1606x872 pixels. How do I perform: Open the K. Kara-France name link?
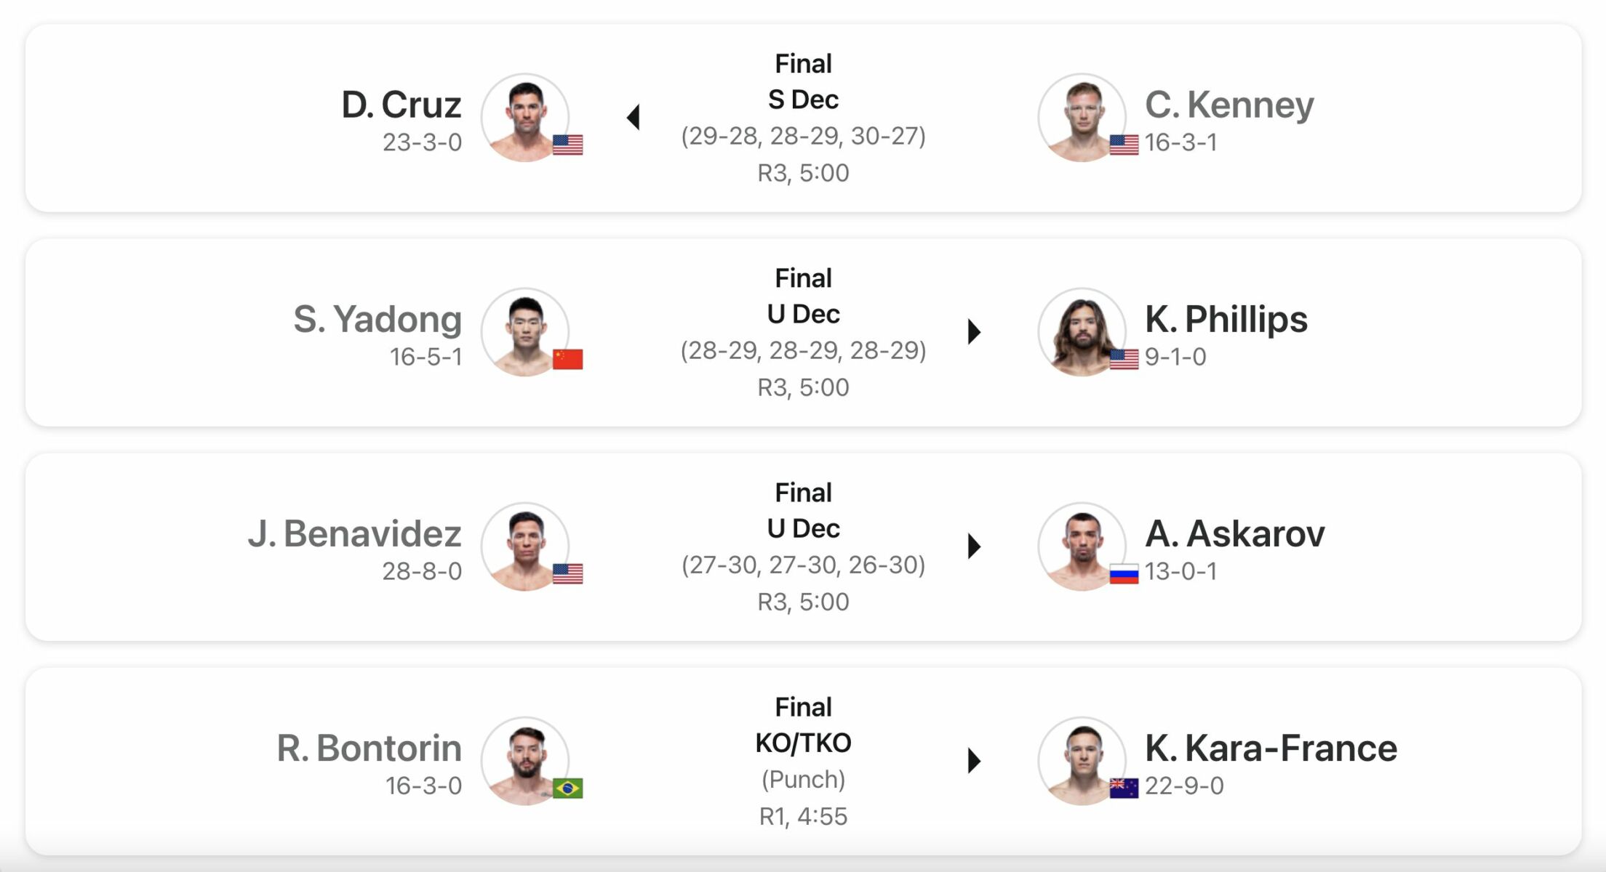click(1271, 748)
